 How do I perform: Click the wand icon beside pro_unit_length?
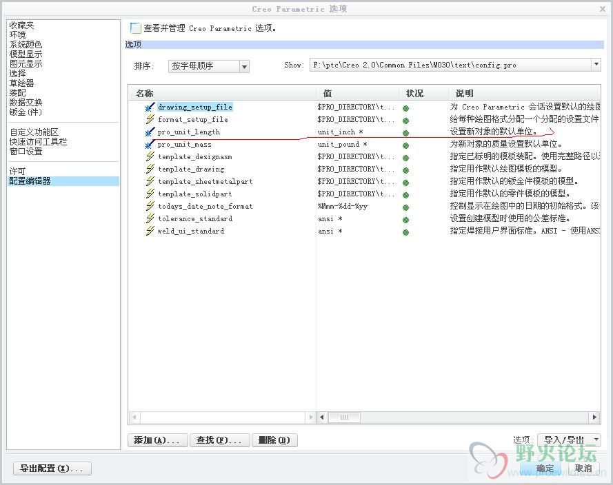[x=150, y=132]
